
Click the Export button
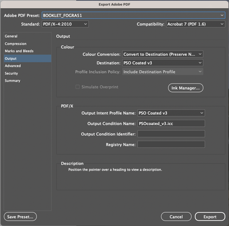(x=210, y=217)
